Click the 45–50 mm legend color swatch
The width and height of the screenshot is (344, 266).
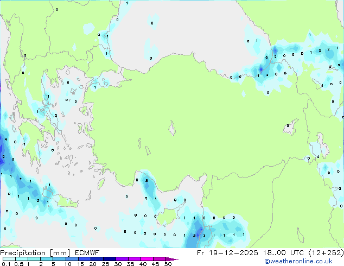pyautogui.click(x=160, y=259)
